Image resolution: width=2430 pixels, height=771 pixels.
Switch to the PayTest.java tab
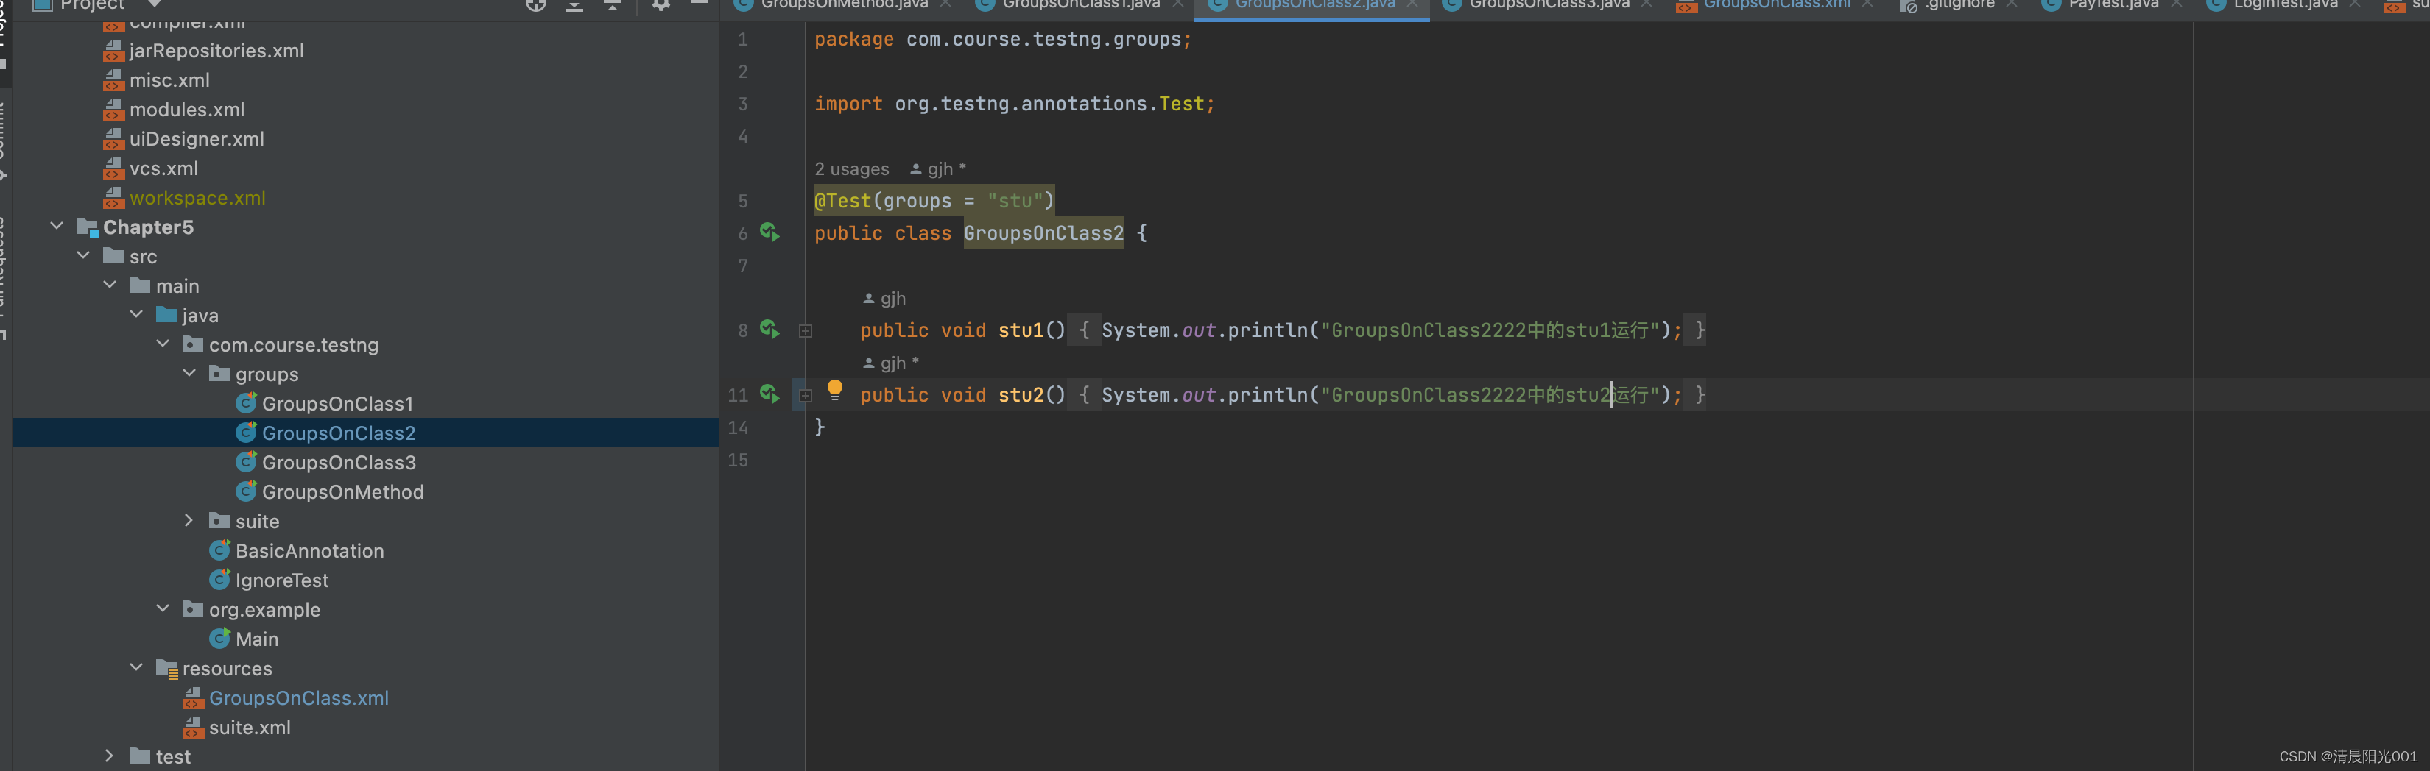pos(2113,6)
